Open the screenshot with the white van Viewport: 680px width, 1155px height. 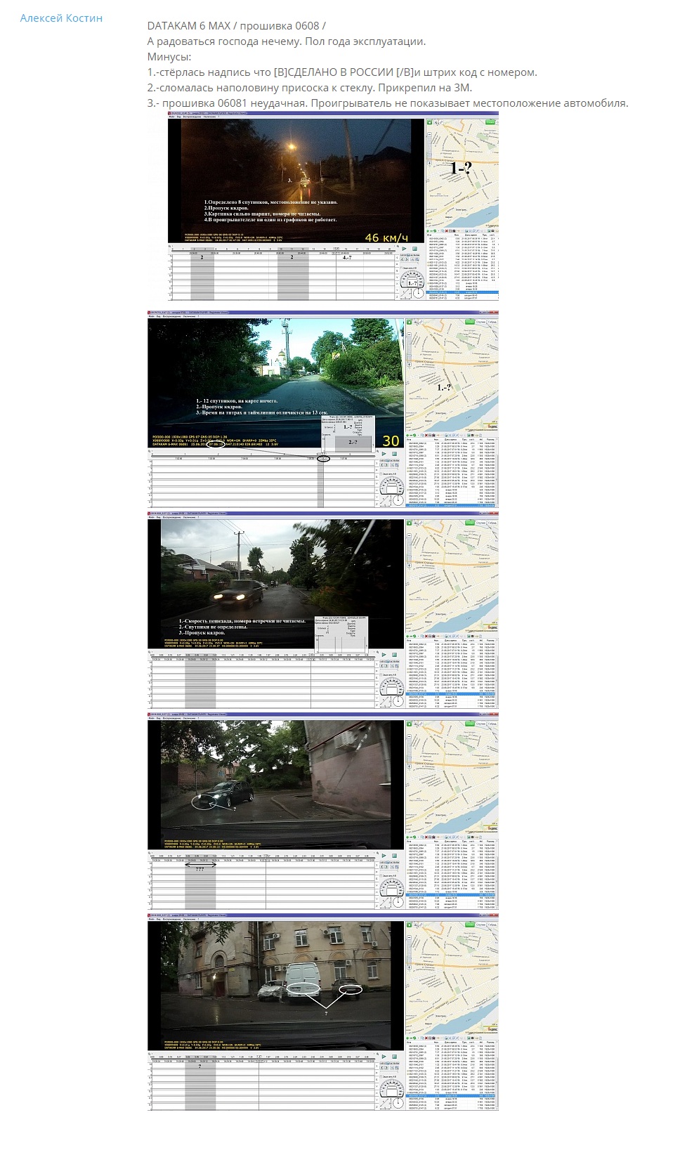tap(323, 1012)
